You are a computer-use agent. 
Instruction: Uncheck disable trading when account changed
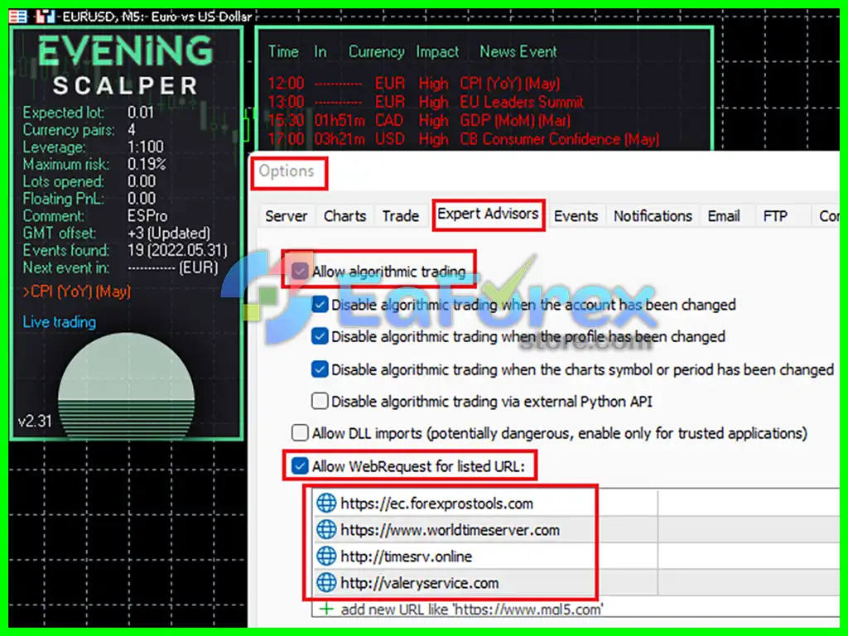tap(320, 305)
